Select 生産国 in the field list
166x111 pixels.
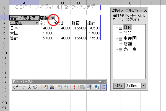pyautogui.click(x=130, y=38)
